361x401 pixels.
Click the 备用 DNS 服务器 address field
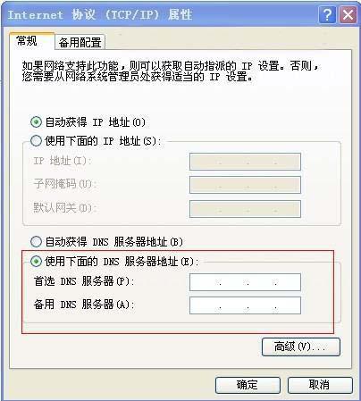(x=245, y=305)
